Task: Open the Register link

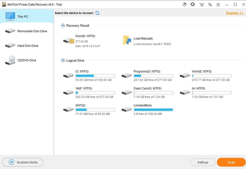Action: tap(234, 13)
